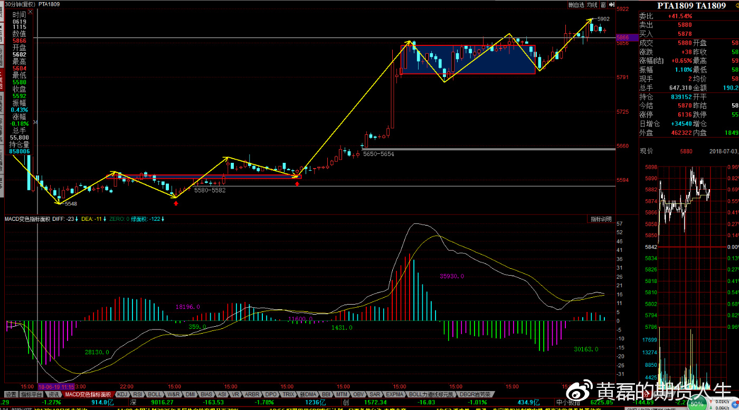Select the MACD变色指标面积 indicator tab
This screenshot has width=739, height=410.
pyautogui.click(x=88, y=394)
